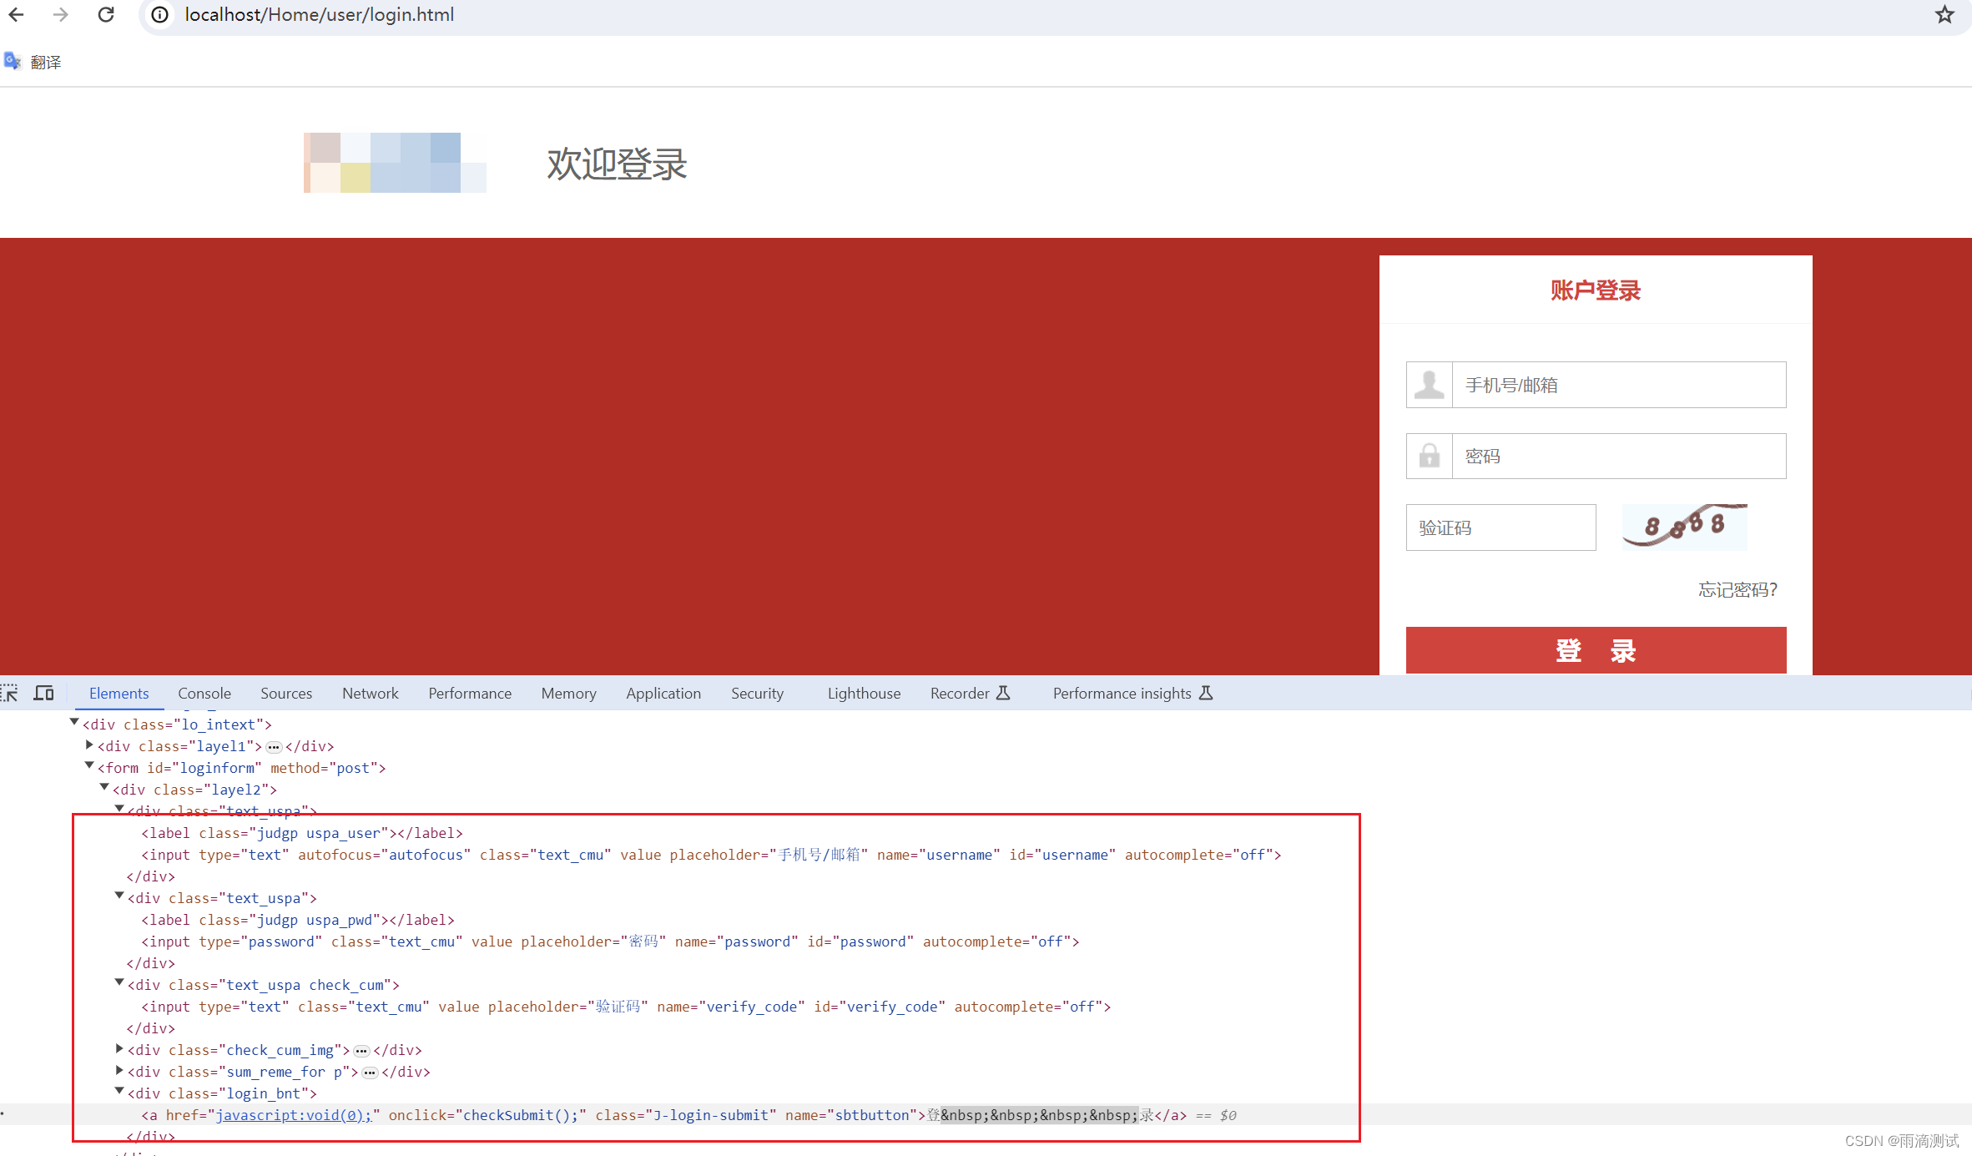Image resolution: width=1972 pixels, height=1156 pixels.
Task: Click the browser back arrow
Action: coord(17,14)
